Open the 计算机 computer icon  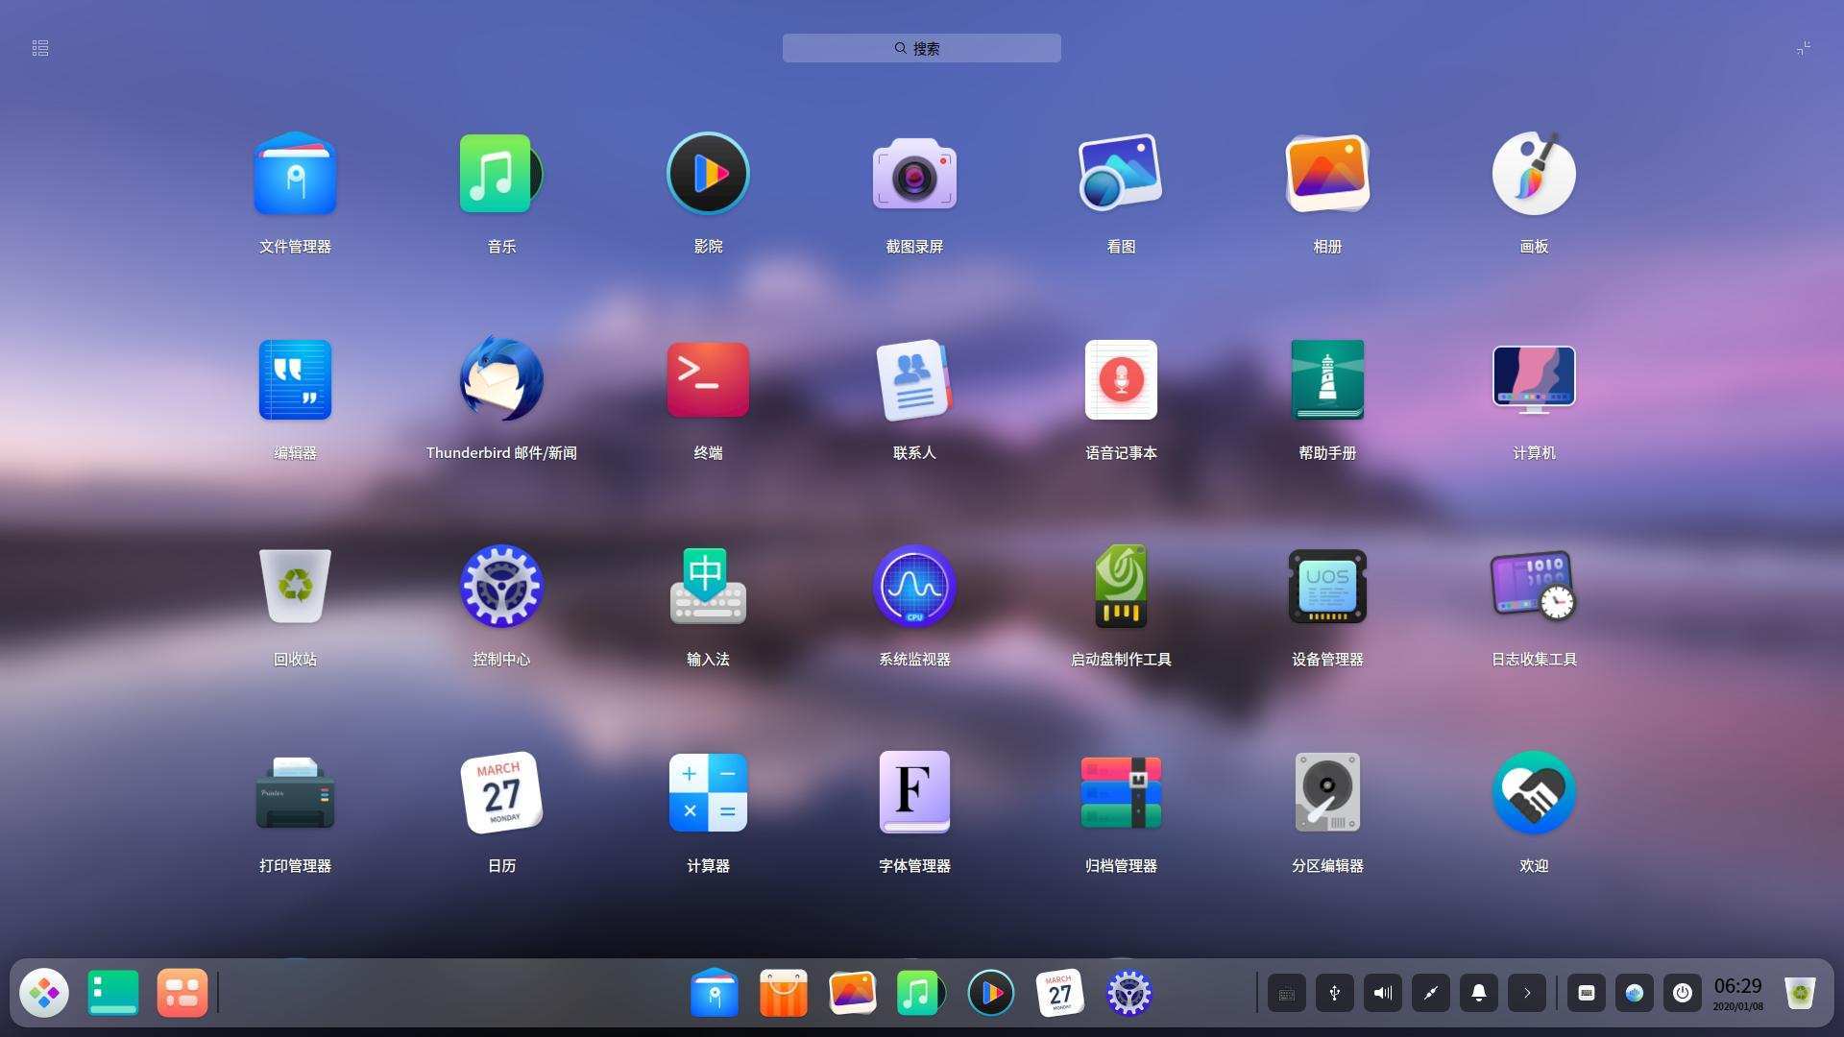1534,380
